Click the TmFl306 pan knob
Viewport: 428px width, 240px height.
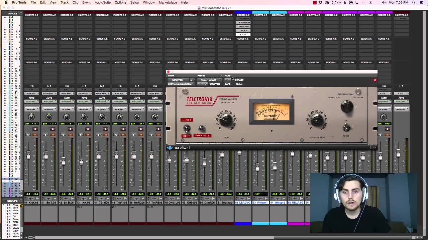pyautogui.click(x=154, y=117)
